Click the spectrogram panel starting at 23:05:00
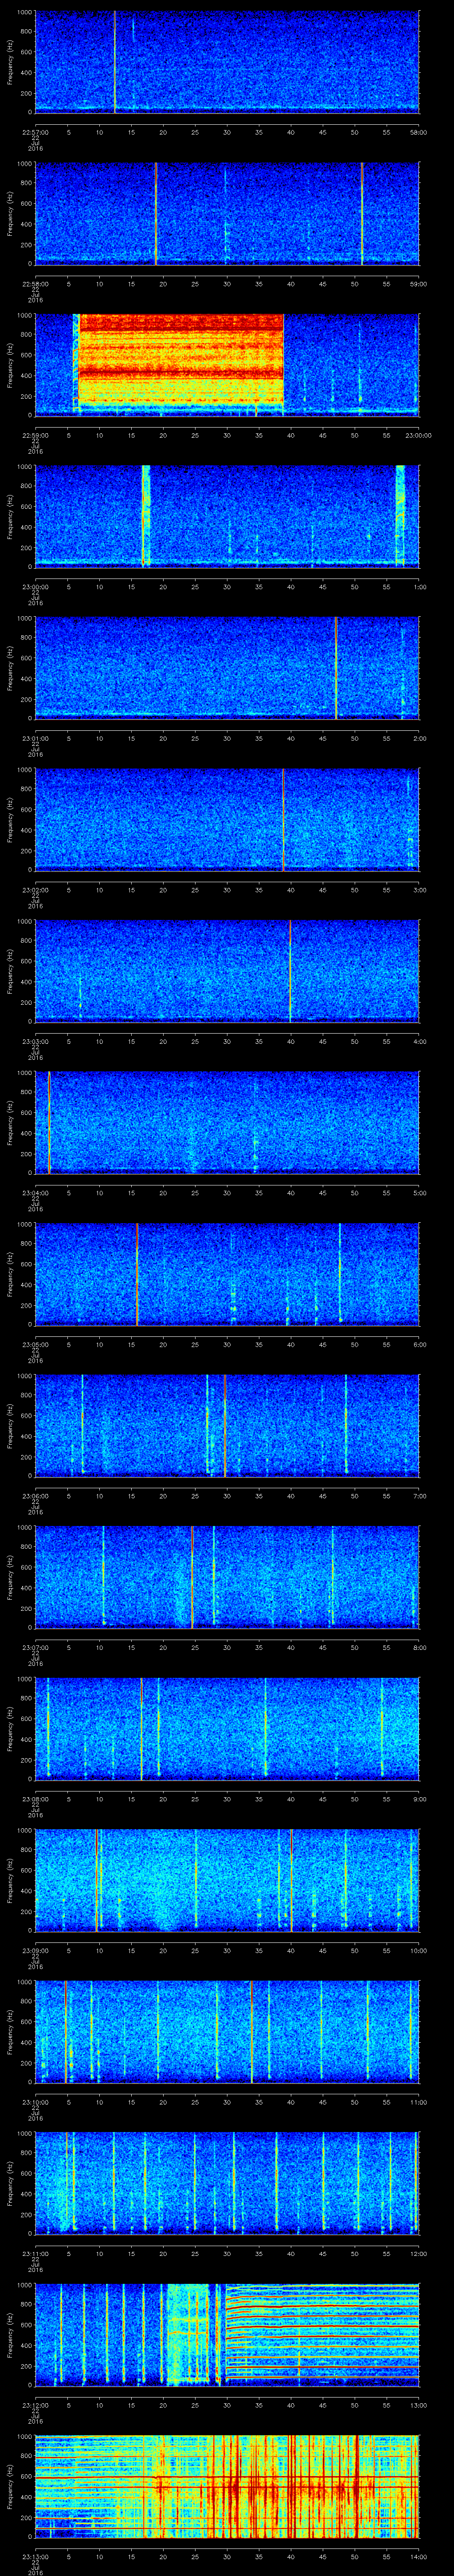 coord(227,1274)
